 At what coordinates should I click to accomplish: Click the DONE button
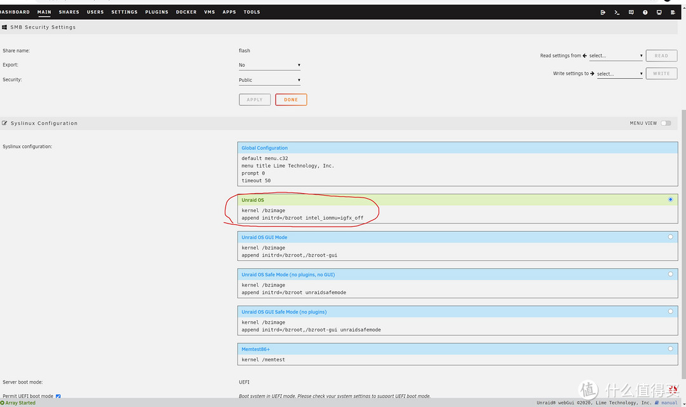291,100
